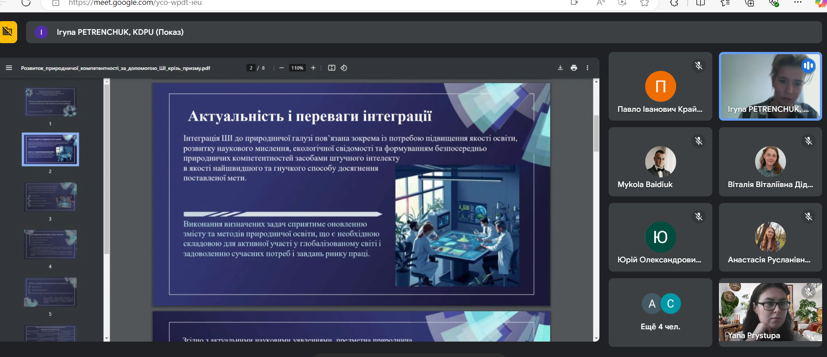This screenshot has height=357, width=827.
Task: Select Mykola Baidiuk's participant tile
Action: (660, 162)
